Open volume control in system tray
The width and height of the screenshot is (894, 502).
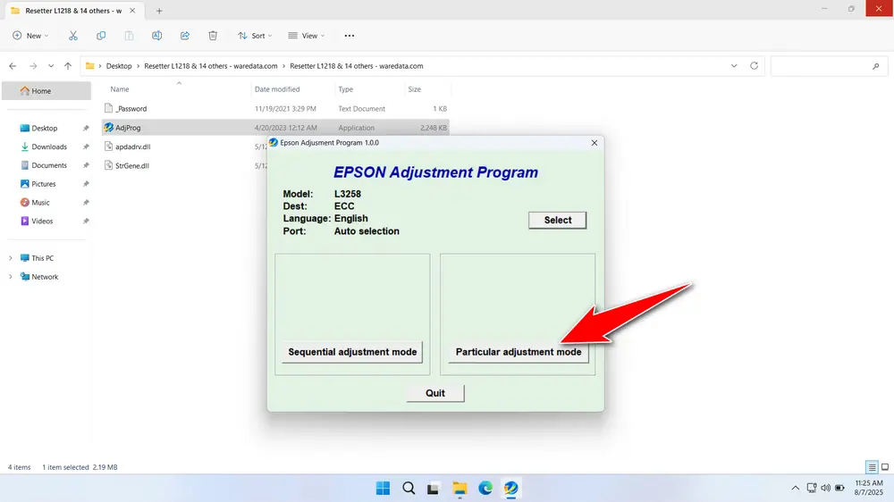pyautogui.click(x=825, y=489)
